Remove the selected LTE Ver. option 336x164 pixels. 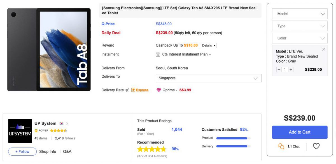(324, 49)
